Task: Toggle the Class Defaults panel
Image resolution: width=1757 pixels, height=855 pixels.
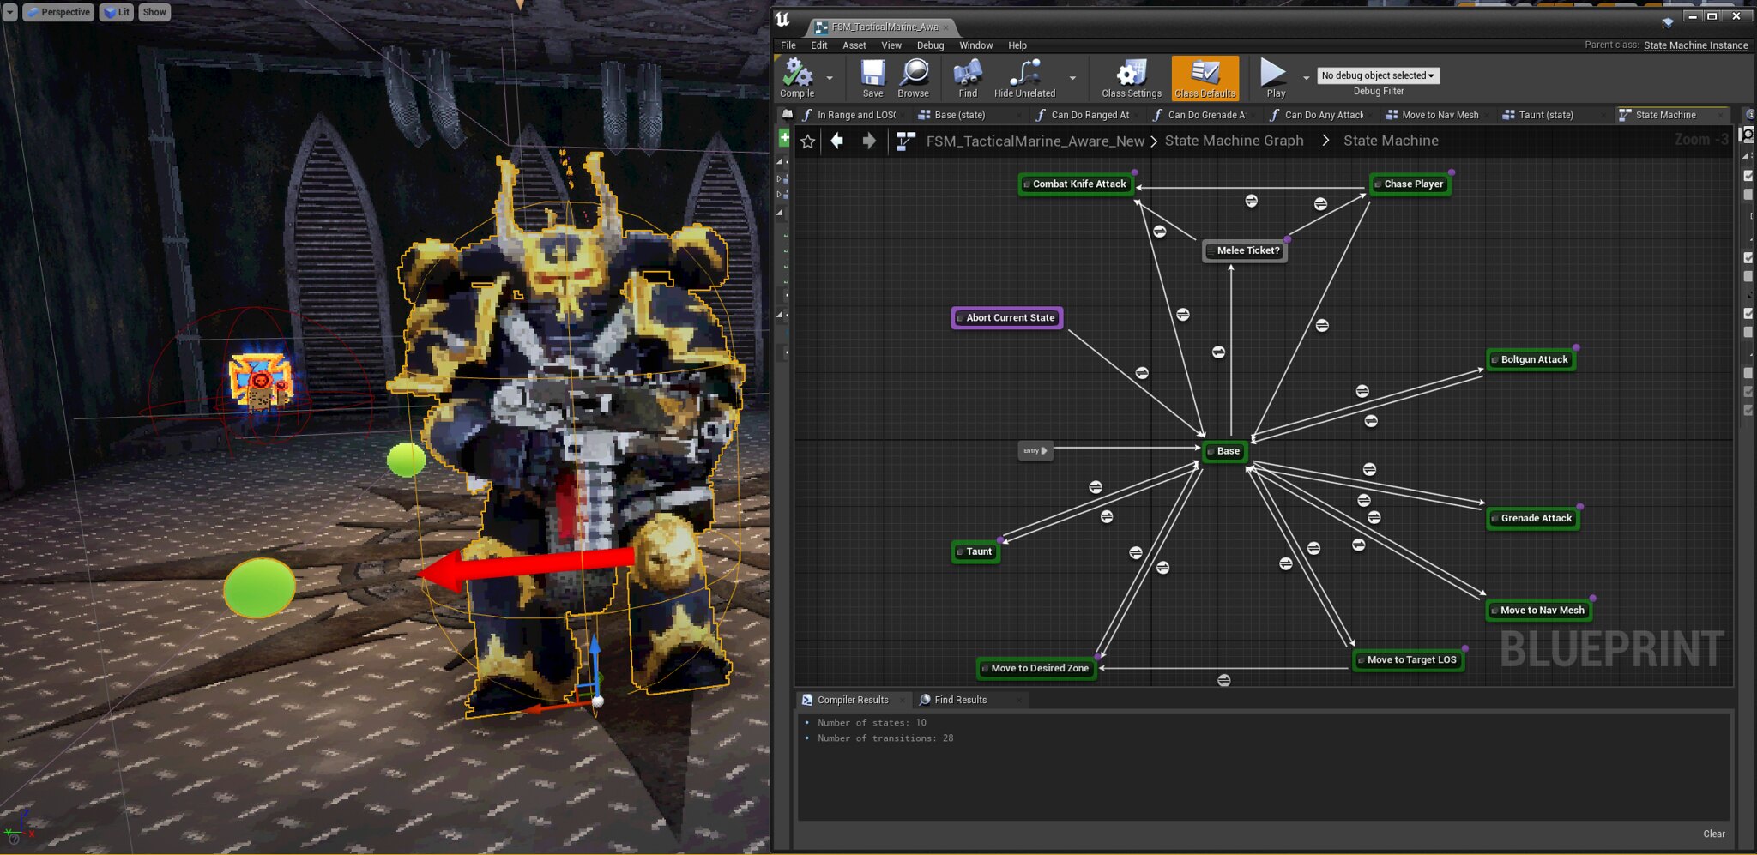Action: click(x=1205, y=78)
